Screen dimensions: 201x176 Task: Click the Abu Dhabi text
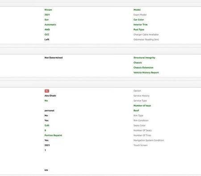coord(50,96)
